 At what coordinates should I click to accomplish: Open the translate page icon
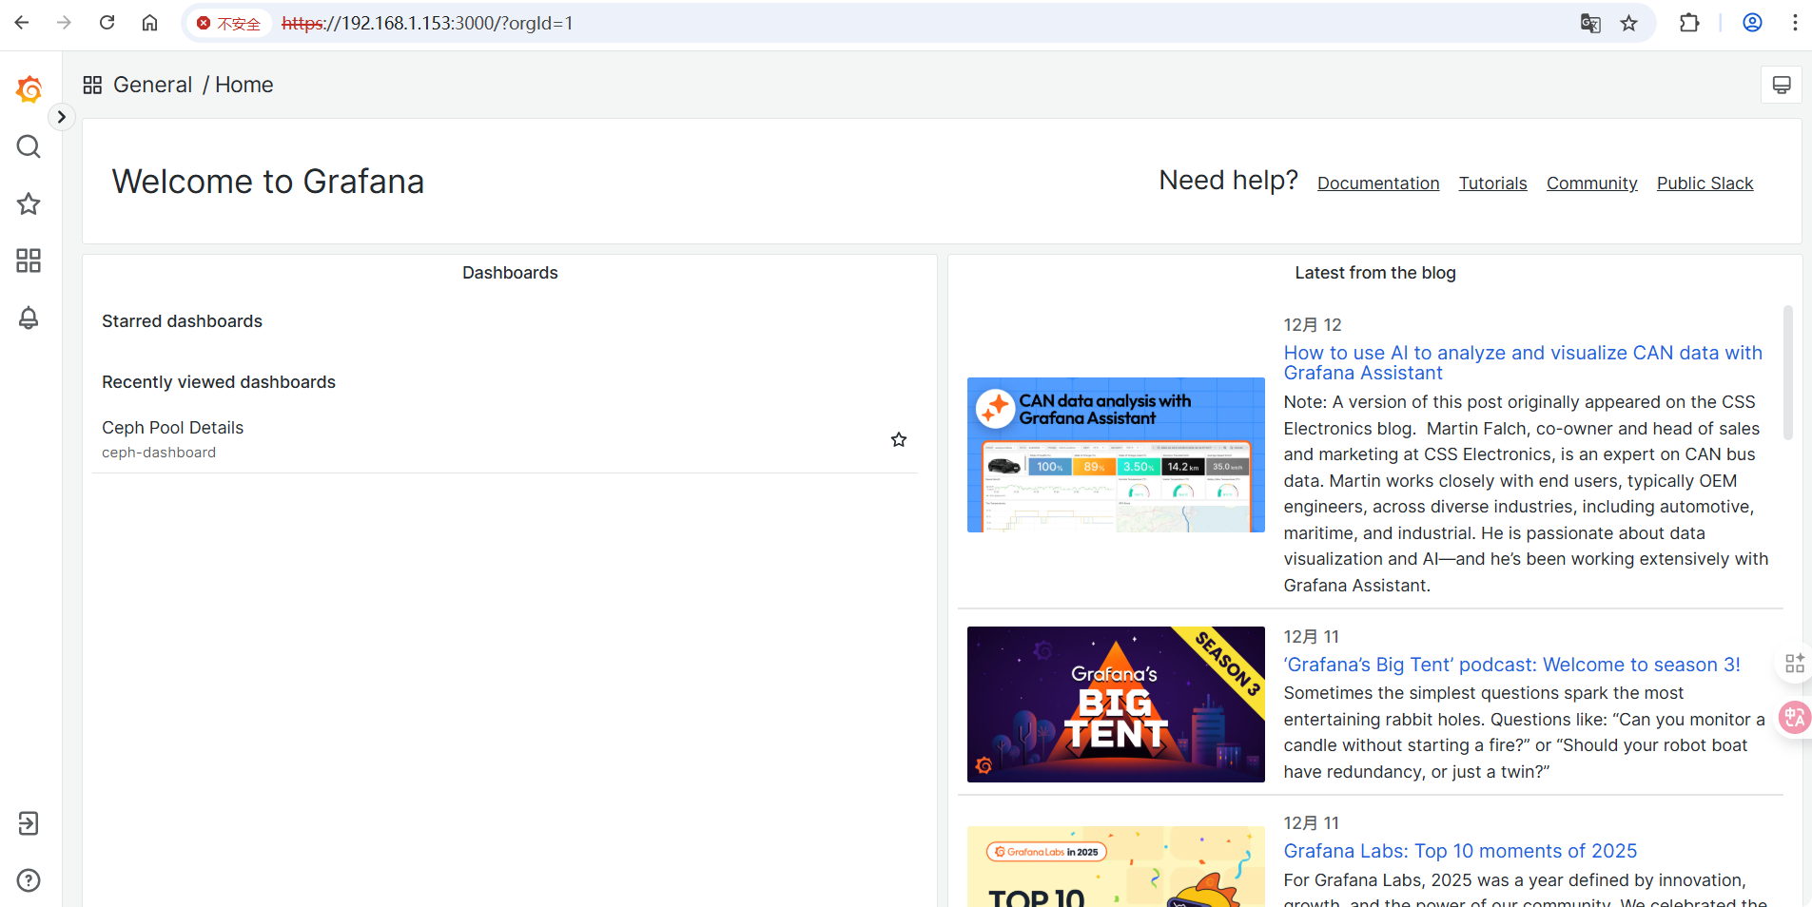click(x=1590, y=23)
